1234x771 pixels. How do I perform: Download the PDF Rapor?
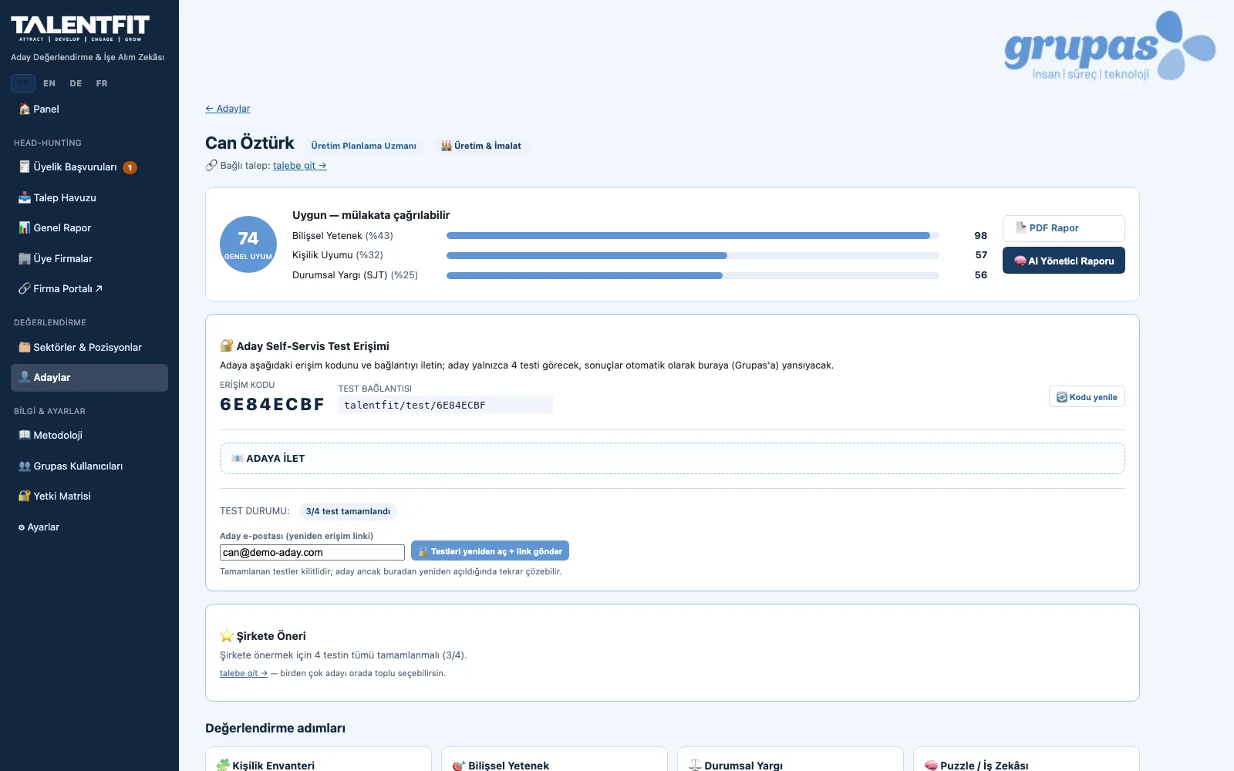pos(1064,228)
